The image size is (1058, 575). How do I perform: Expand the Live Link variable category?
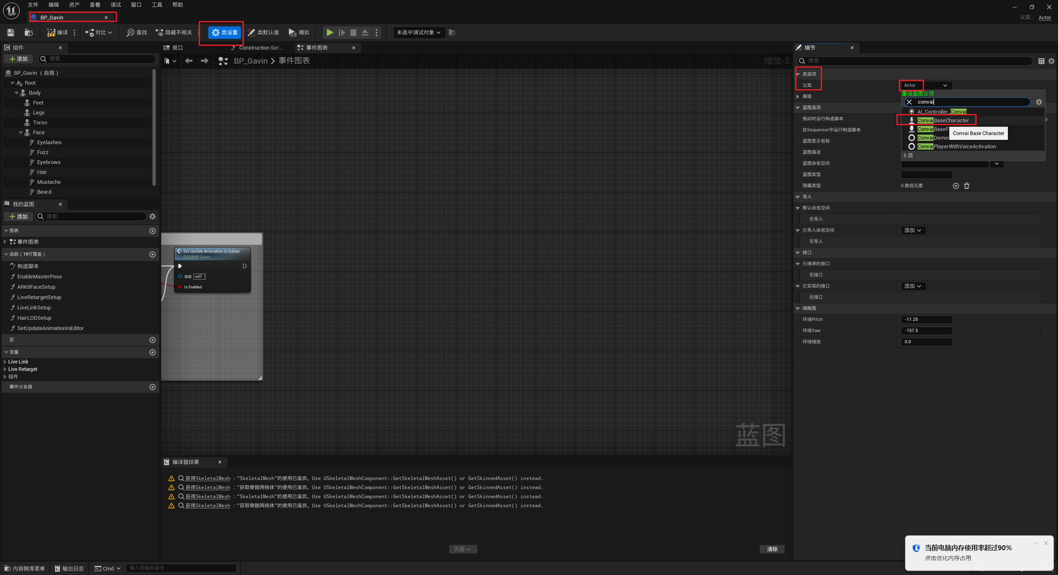click(x=5, y=361)
